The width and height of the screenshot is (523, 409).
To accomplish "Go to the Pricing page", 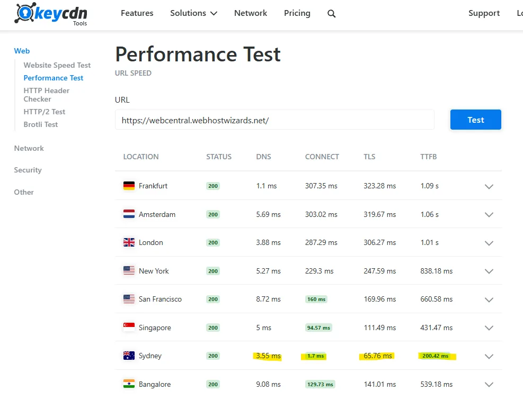I will (x=297, y=13).
